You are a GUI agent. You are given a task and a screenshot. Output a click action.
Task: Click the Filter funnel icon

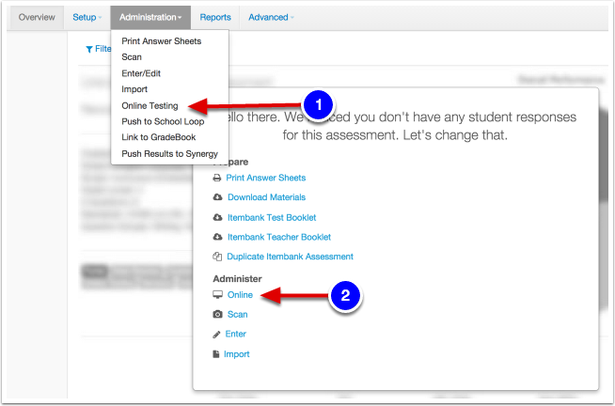pos(89,50)
